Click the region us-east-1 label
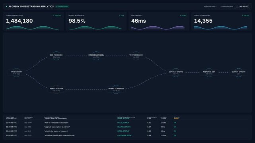Screen dimensions: 255x143 coord(210,6)
